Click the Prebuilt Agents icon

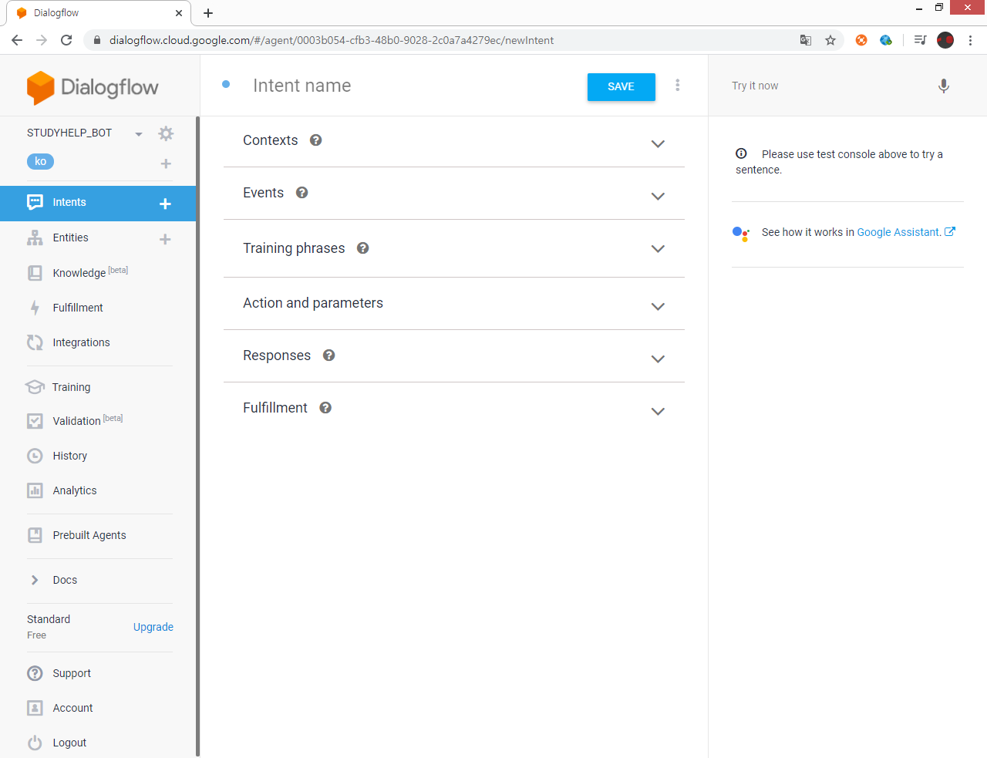pyautogui.click(x=35, y=535)
